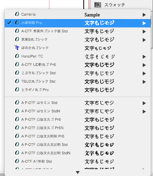
Task: Click the OpenType icon beside HanziPen TC
Action: (17, 56)
